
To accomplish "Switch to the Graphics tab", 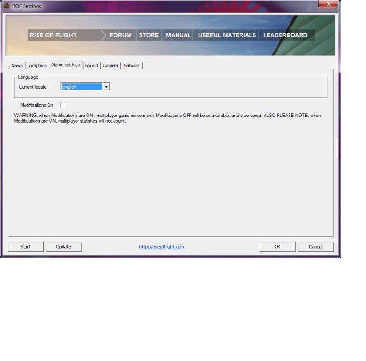I will point(38,65).
